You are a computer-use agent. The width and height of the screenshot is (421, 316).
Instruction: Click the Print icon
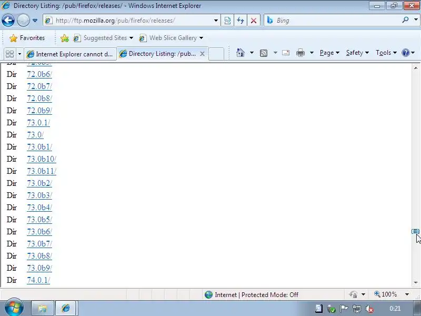300,53
